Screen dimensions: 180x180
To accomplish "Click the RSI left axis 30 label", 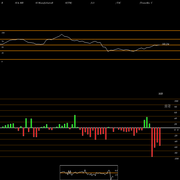I will 3,53.
